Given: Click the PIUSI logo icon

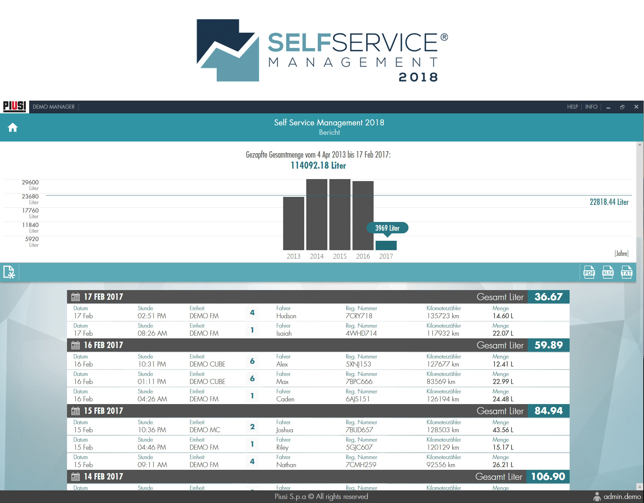Looking at the screenshot, I should pos(14,107).
